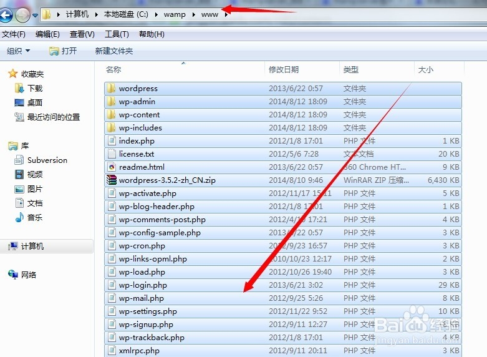The width and height of the screenshot is (487, 357).
Task: Expand the arrow after 本地磁盘 (C:)
Action: 157,14
